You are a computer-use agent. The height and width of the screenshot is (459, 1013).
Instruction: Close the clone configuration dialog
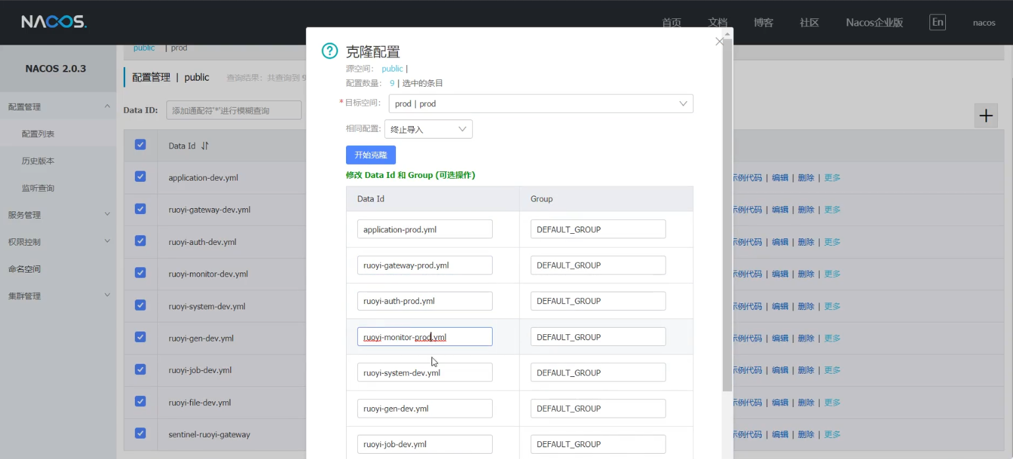pos(719,41)
